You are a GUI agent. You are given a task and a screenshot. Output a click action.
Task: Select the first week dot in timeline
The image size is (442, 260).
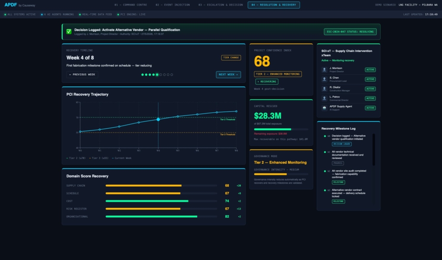142,75
